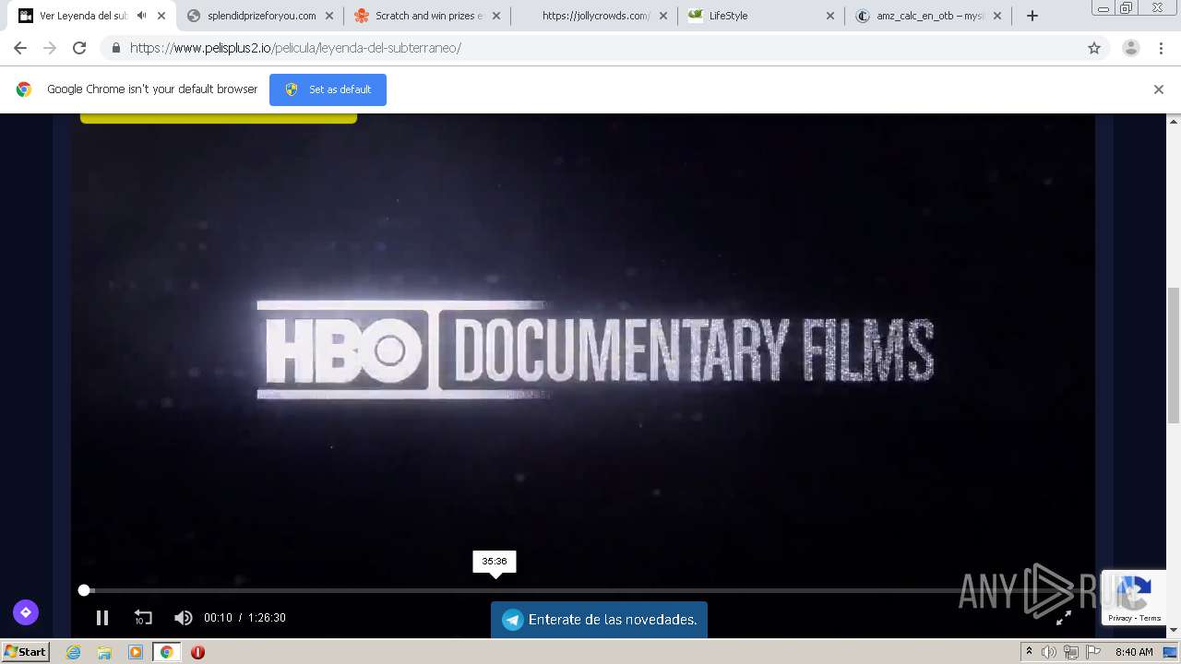The image size is (1181, 664).
Task: Open network tray icon
Action: 1071,652
